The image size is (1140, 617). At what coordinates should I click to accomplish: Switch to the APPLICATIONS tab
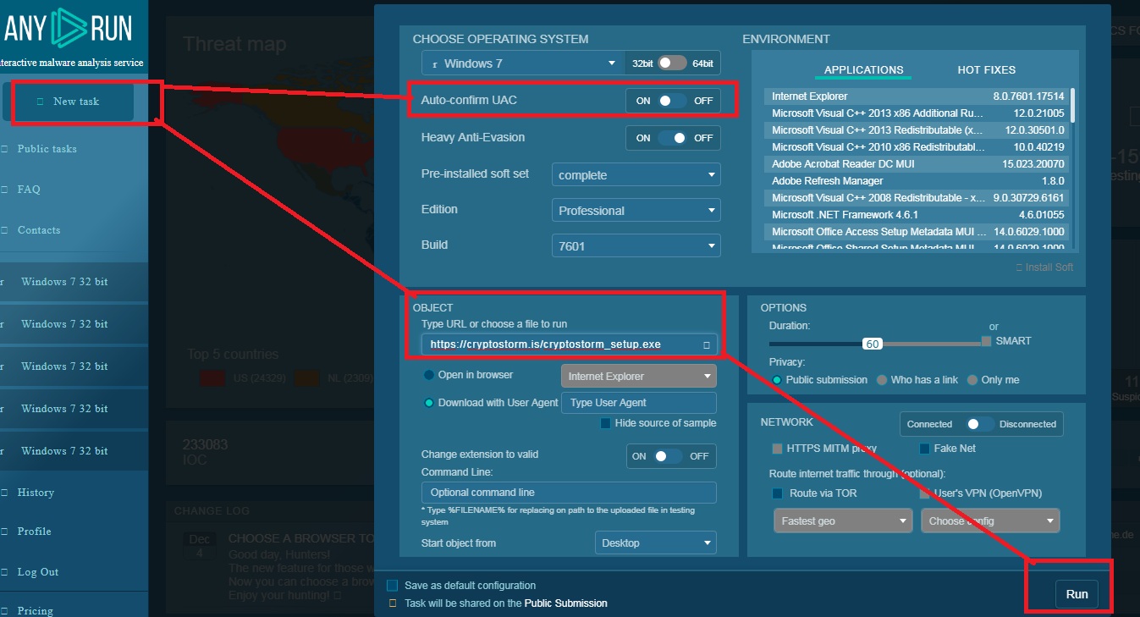click(863, 70)
